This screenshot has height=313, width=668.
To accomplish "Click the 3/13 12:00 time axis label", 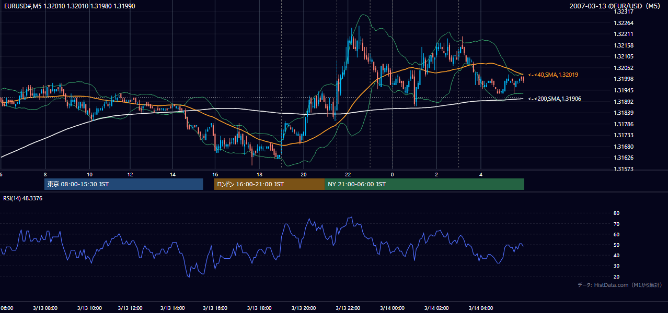I will 130,308.
